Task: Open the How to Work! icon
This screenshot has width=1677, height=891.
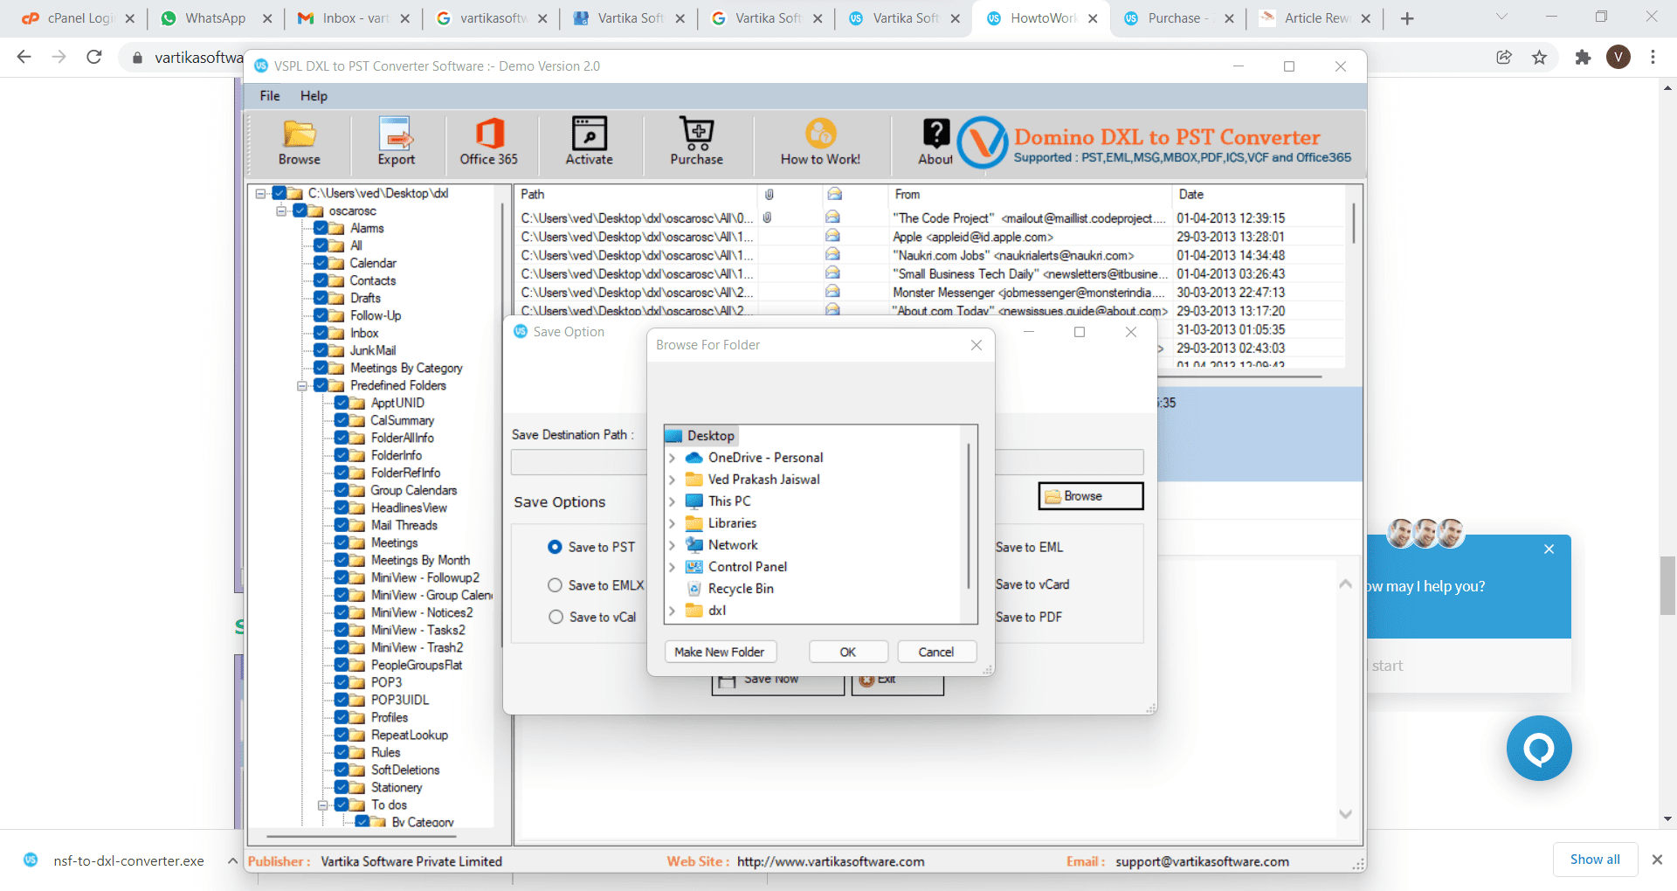Action: pyautogui.click(x=820, y=134)
